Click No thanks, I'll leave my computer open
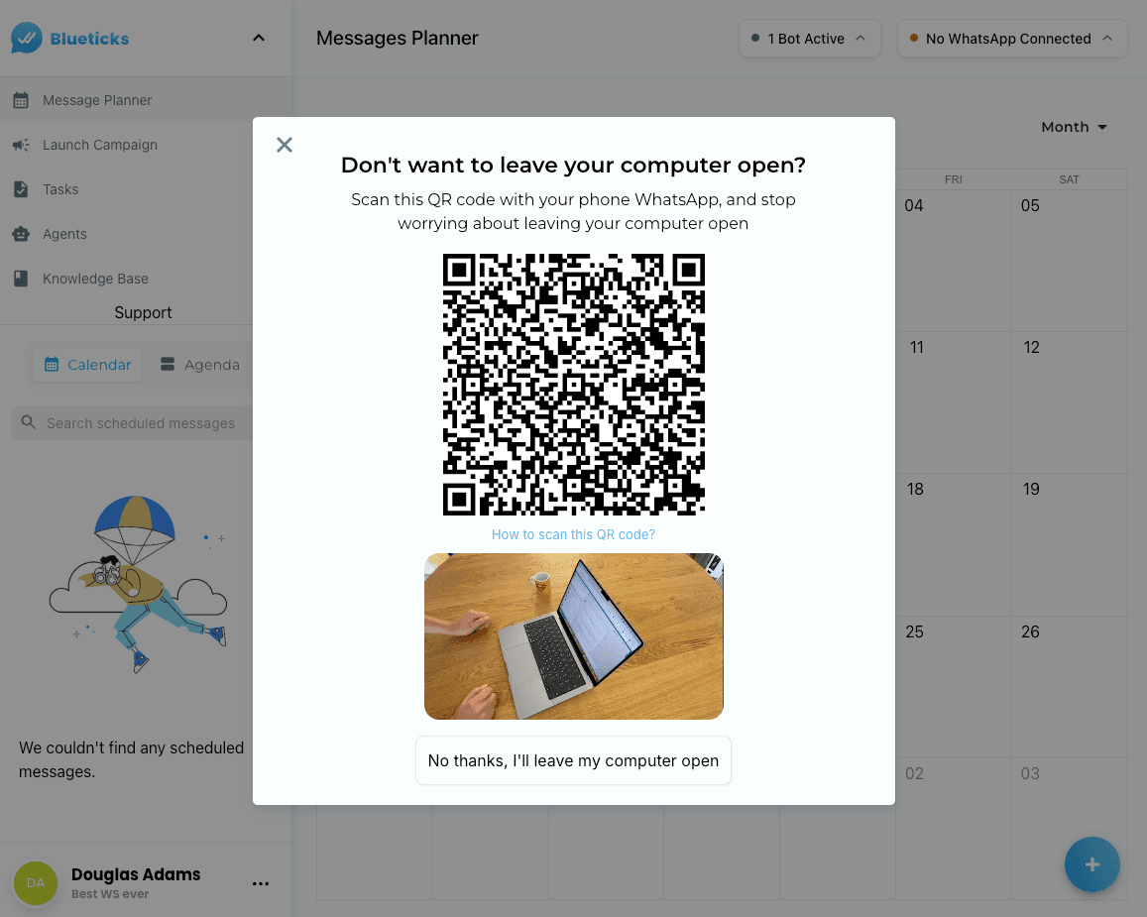Viewport: 1147px width, 917px height. pyautogui.click(x=573, y=760)
